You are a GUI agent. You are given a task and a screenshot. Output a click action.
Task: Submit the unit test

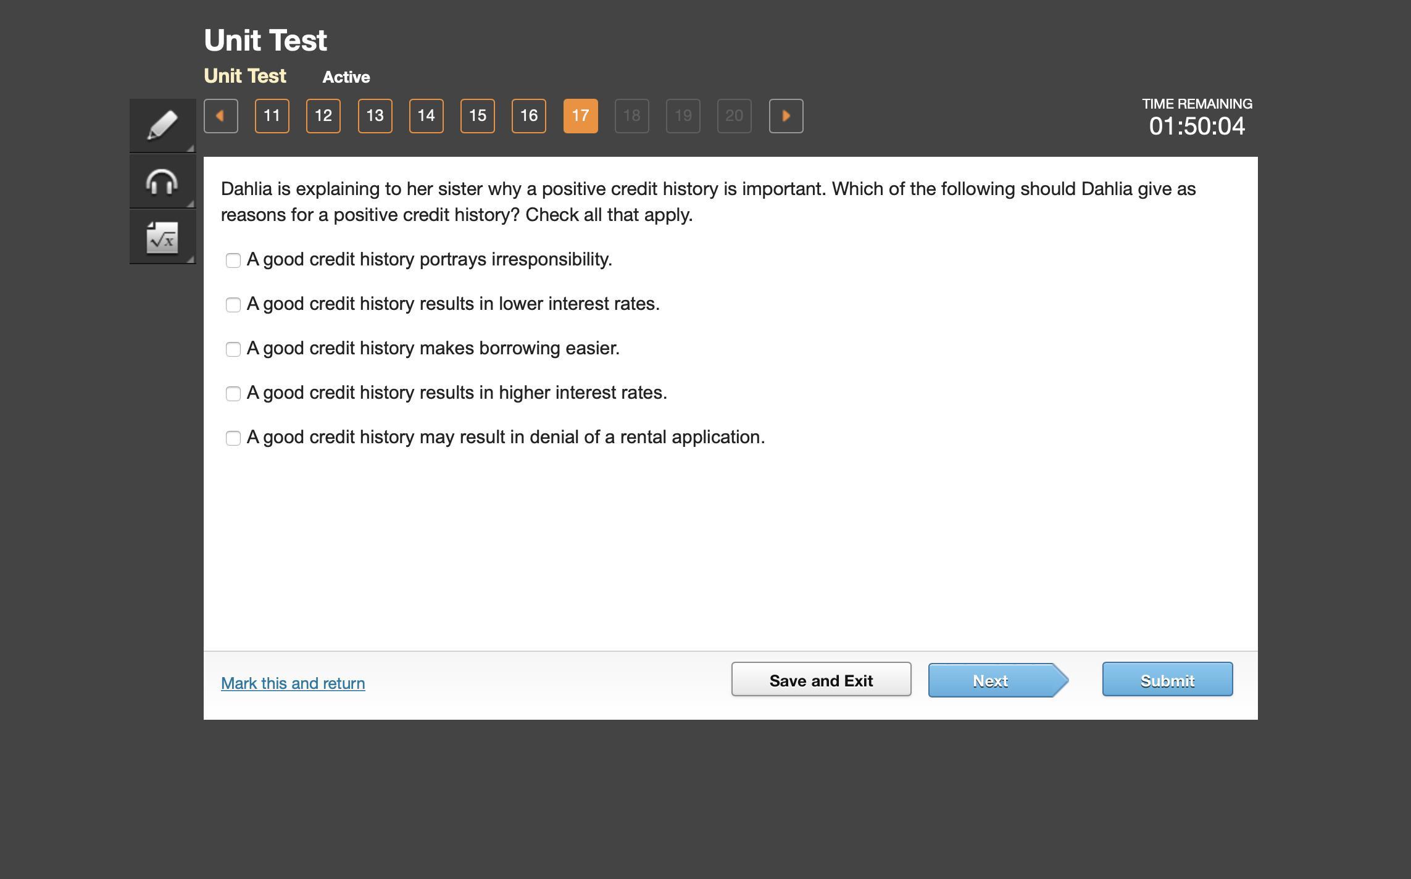point(1167,680)
